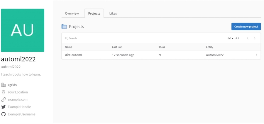Screen dimensions: 264x124
Task: Open the Likes tab
Action: click(x=113, y=13)
